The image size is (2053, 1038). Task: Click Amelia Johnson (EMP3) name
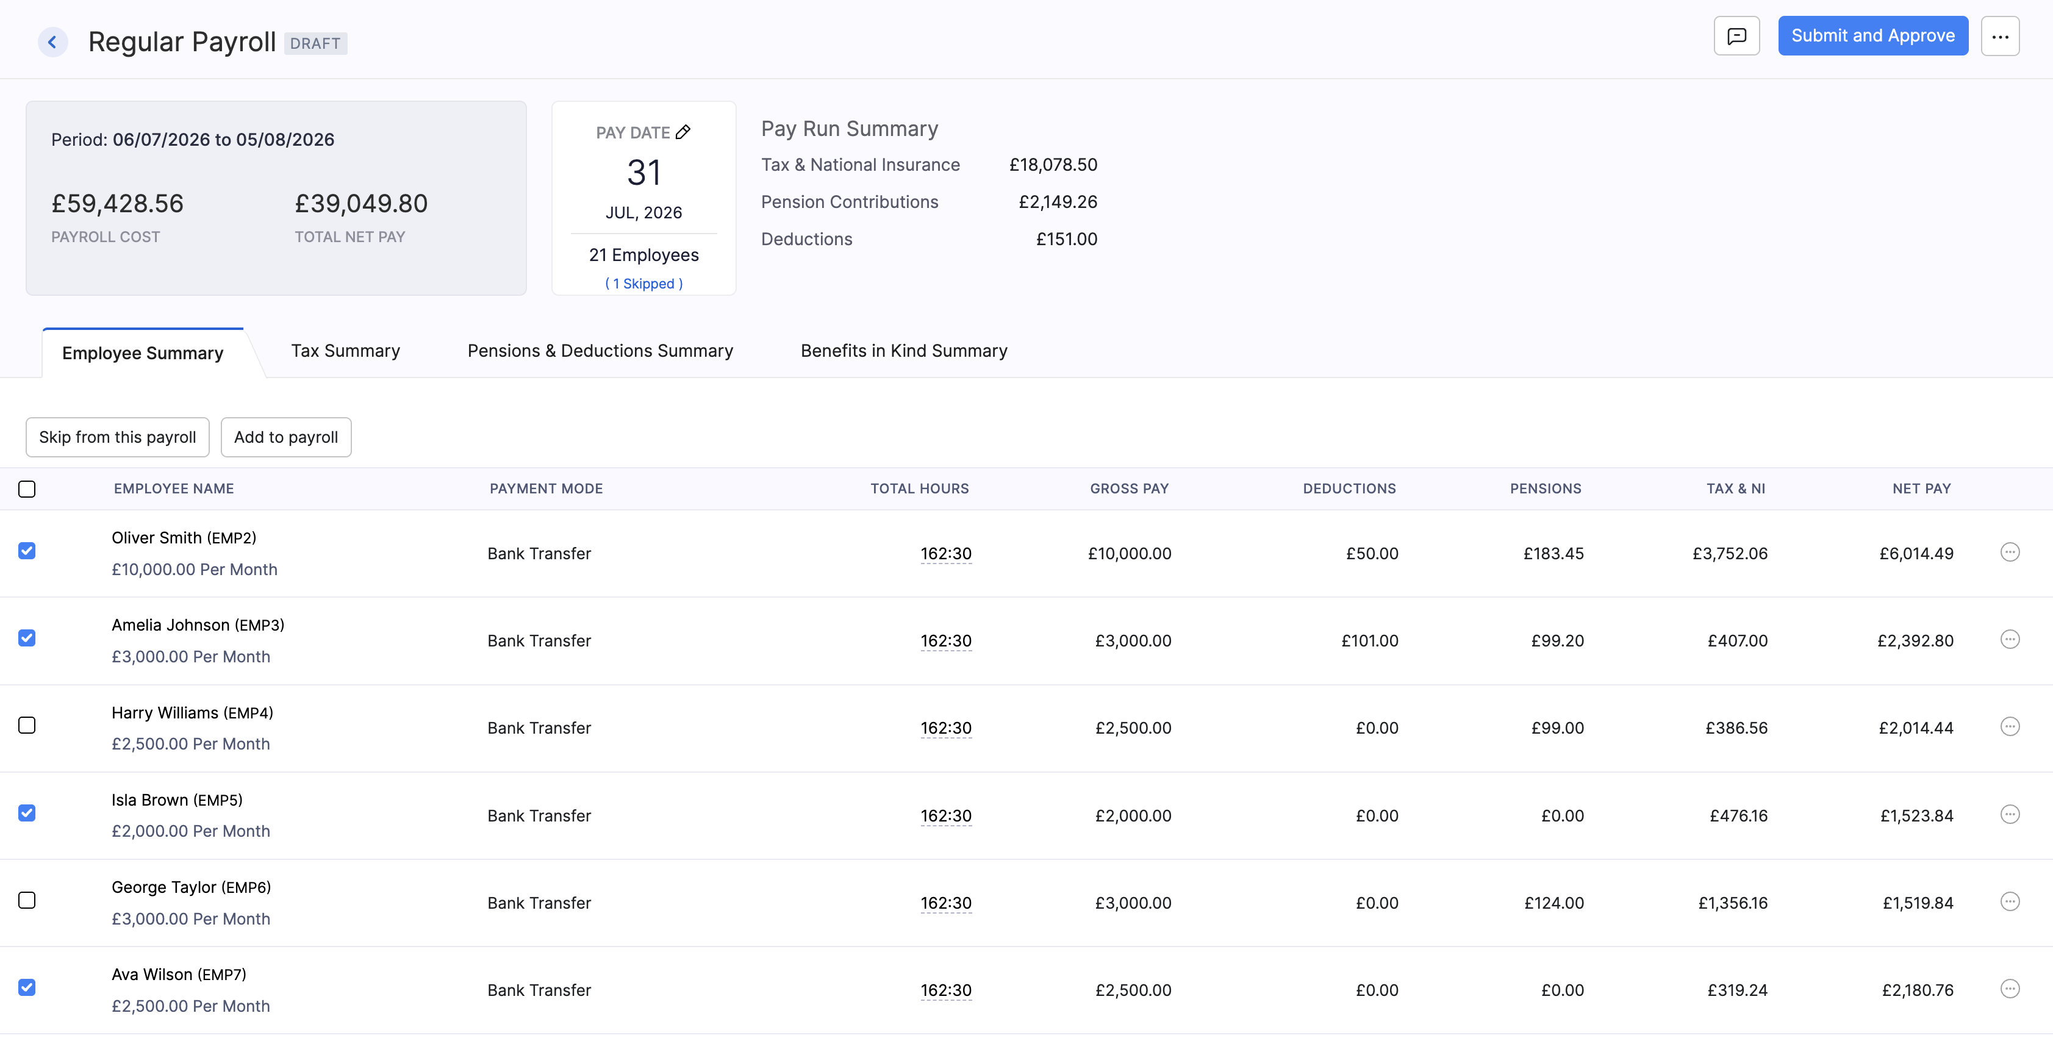[198, 625]
